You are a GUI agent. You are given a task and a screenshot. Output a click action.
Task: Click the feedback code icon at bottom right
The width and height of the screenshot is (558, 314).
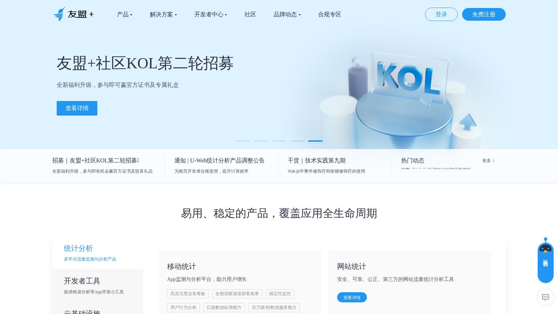click(x=545, y=297)
